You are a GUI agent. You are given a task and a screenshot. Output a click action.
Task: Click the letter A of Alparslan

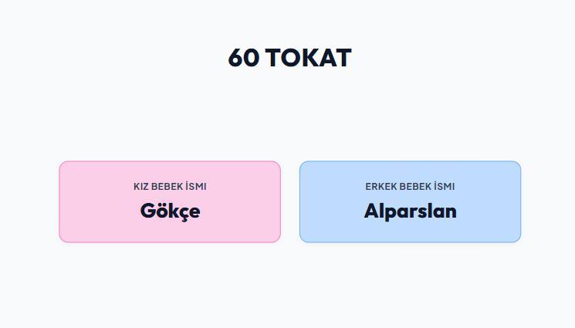pos(371,211)
